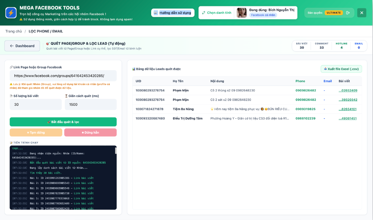Viewport: 373px width, 220px height.
Task: Click the hourglass icon beside Giãn cách quét
Action: (x=66, y=96)
